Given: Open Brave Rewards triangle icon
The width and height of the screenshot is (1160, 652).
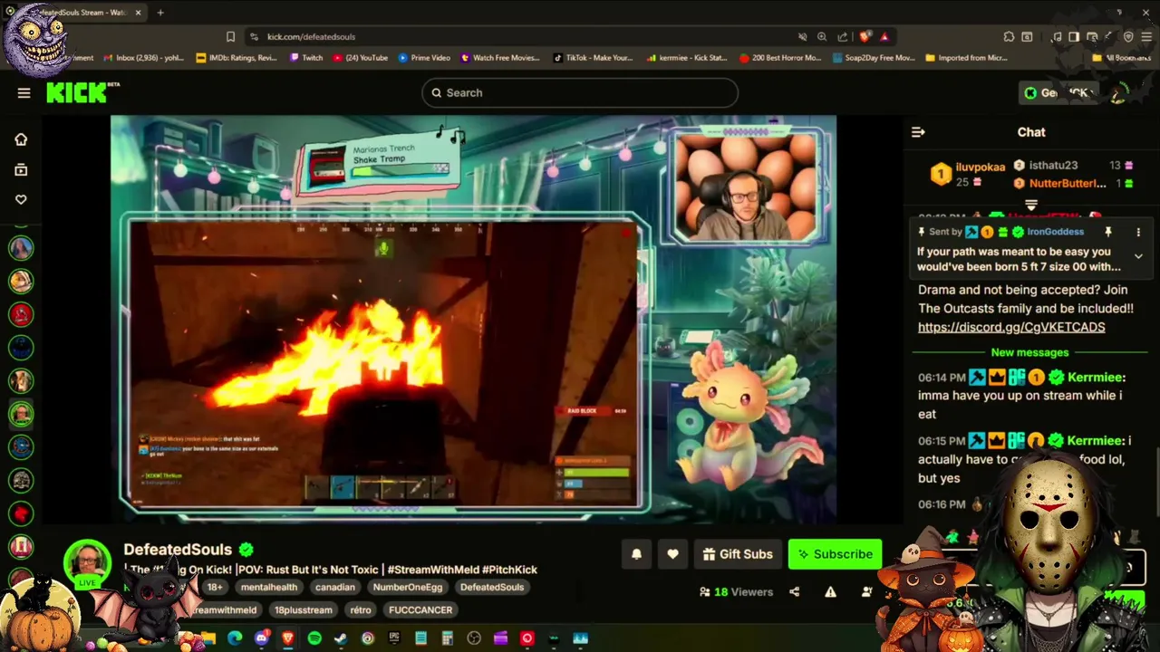Looking at the screenshot, I should pos(884,36).
